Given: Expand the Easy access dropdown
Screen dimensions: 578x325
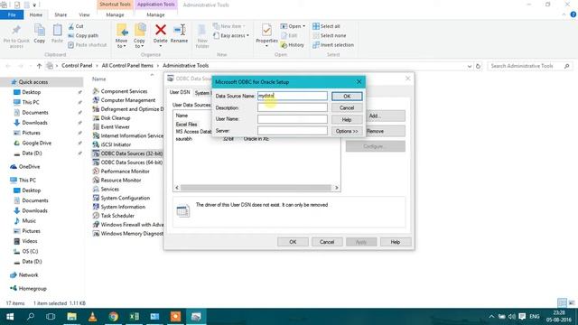Looking at the screenshot, I should 247,36.
